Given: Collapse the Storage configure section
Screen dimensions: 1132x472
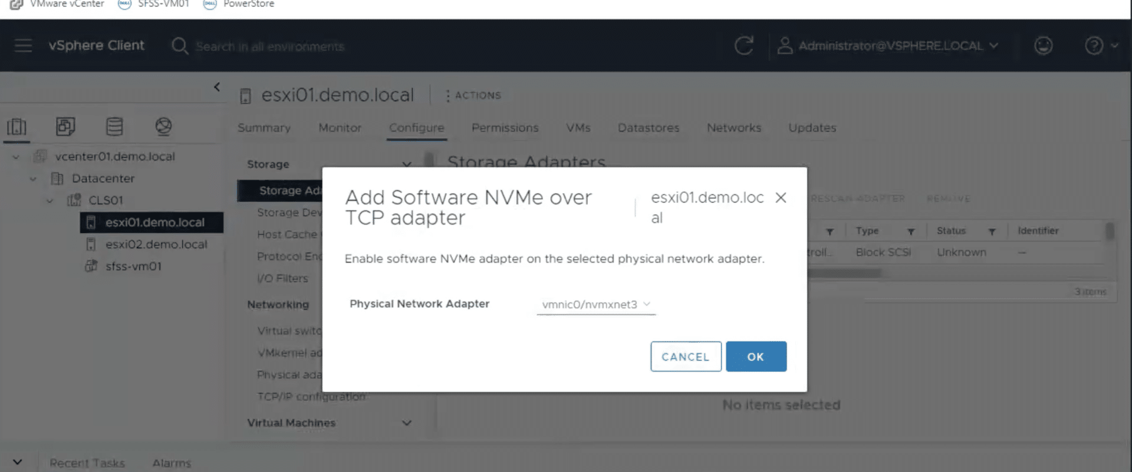Looking at the screenshot, I should [x=407, y=164].
